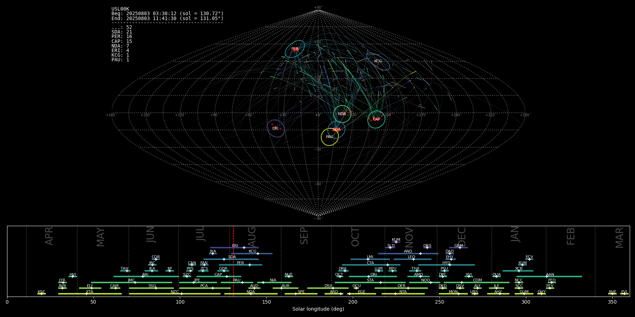Viewport: 635px width, 317px height.
Task: Select the yellow PAU radiant circle
Action: tap(330, 137)
